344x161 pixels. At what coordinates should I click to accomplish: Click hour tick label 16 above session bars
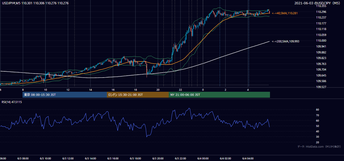pos(113,90)
